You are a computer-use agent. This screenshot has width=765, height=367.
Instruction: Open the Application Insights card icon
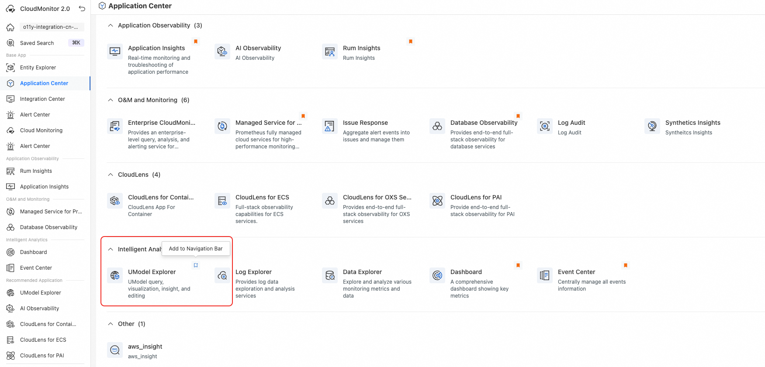[115, 51]
